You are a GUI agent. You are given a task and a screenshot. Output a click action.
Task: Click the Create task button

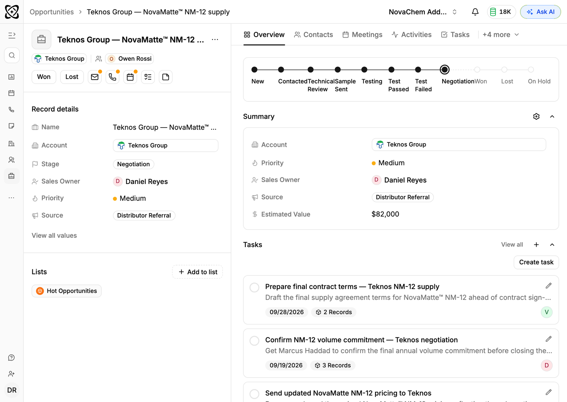[x=536, y=262]
